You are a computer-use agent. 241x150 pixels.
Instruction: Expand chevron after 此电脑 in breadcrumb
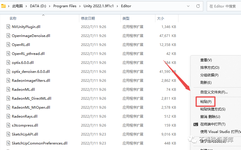tap(26, 6)
